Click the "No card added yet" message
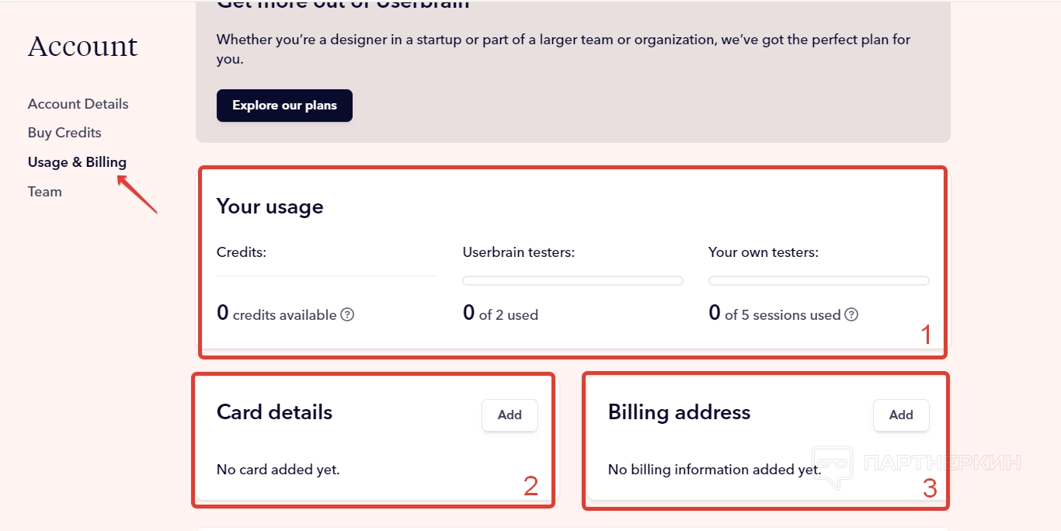Image resolution: width=1061 pixels, height=531 pixels. click(278, 470)
